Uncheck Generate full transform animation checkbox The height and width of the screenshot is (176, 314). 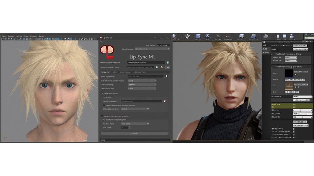click(102, 116)
